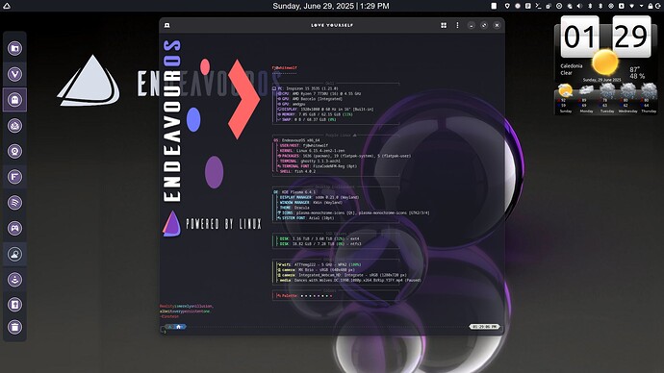Click the date and time in top panel
The height and width of the screenshot is (373, 664).
click(x=331, y=6)
